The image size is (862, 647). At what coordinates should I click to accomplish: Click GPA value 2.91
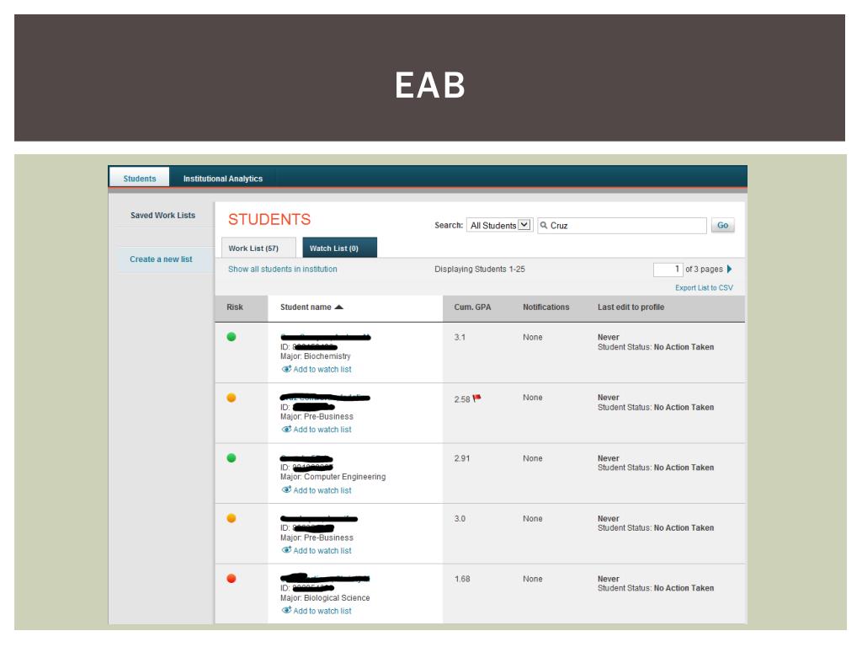point(462,458)
